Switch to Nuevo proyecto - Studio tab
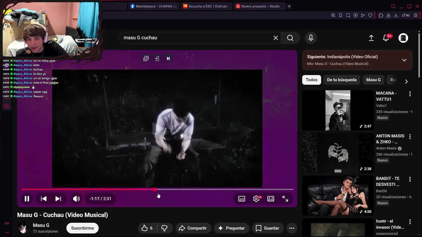422x237 pixels. pyautogui.click(x=259, y=6)
